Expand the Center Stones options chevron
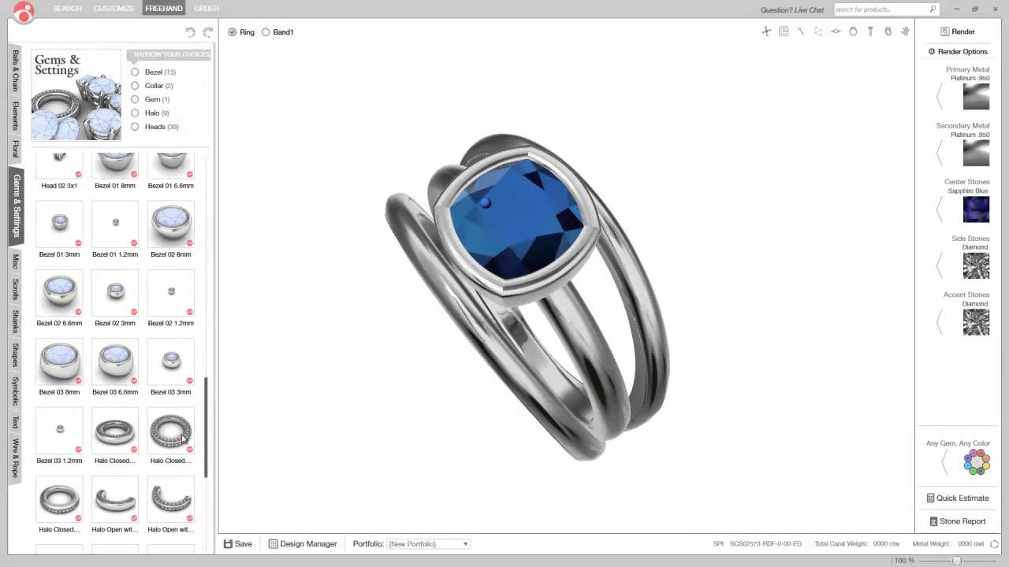This screenshot has height=567, width=1009. click(x=939, y=209)
